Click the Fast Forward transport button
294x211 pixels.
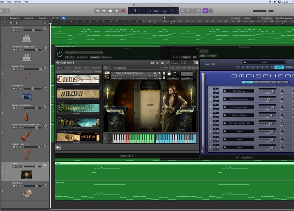coord(104,11)
